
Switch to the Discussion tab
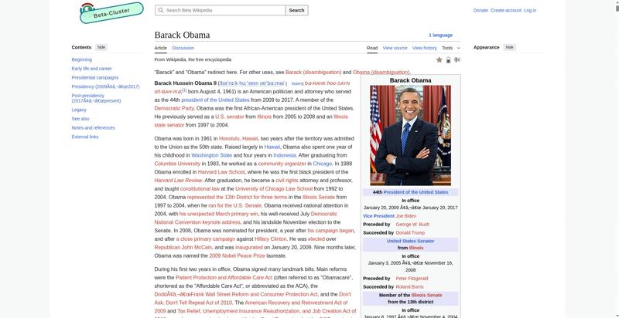coord(183,48)
